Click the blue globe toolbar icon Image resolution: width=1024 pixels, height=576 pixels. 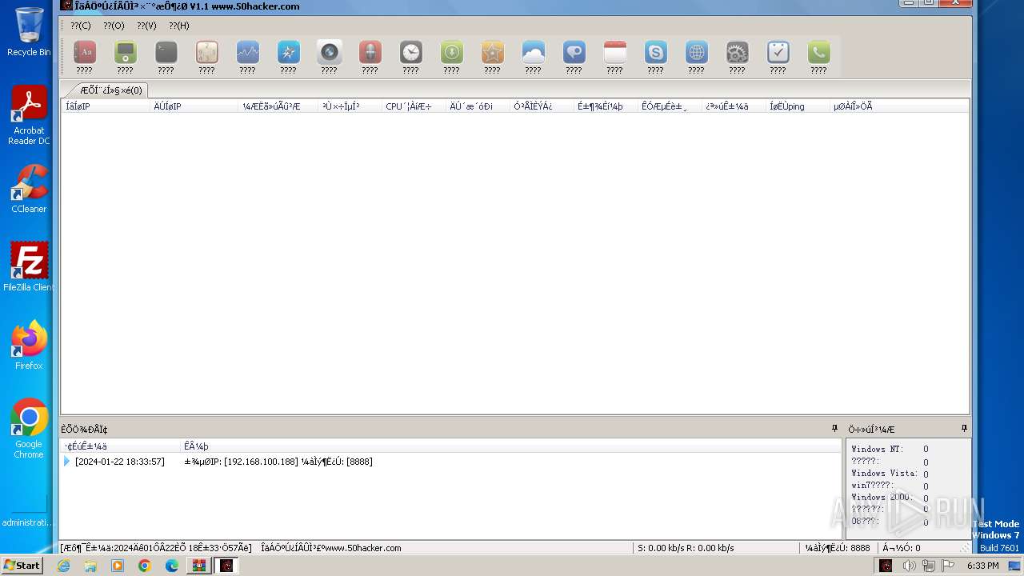(697, 53)
